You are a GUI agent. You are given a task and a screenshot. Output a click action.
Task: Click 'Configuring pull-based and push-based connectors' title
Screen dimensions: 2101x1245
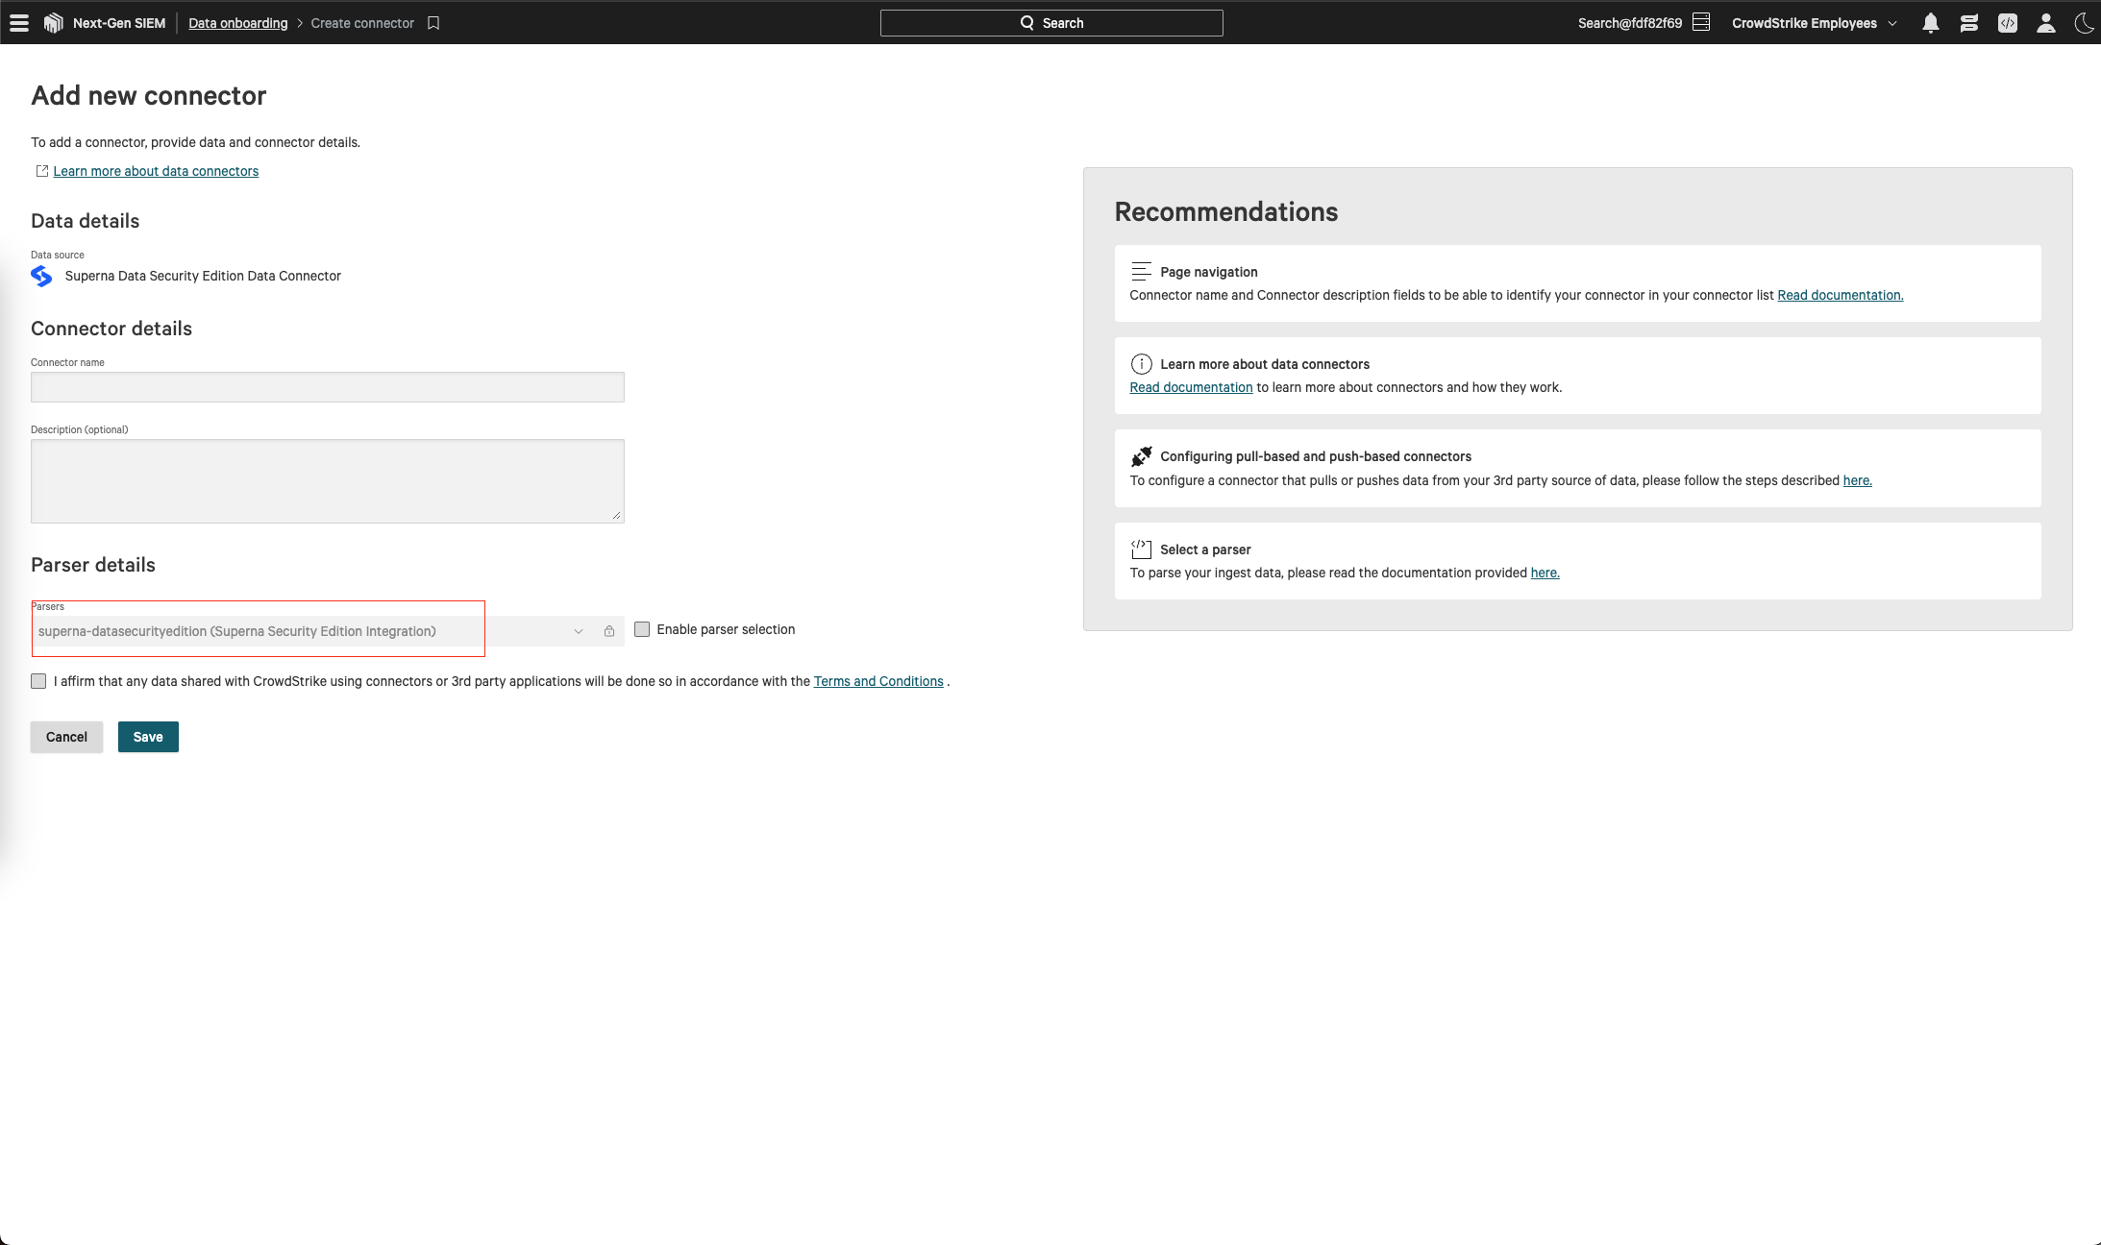coord(1315,456)
